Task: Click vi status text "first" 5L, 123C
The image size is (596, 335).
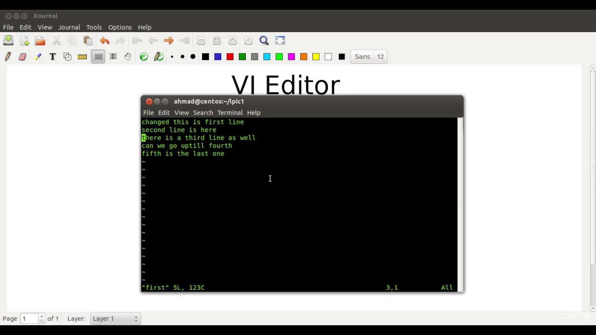Action: (173, 288)
